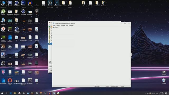Open the Файл menu in Notepad
The height and width of the screenshot is (95, 169).
coord(54,26)
